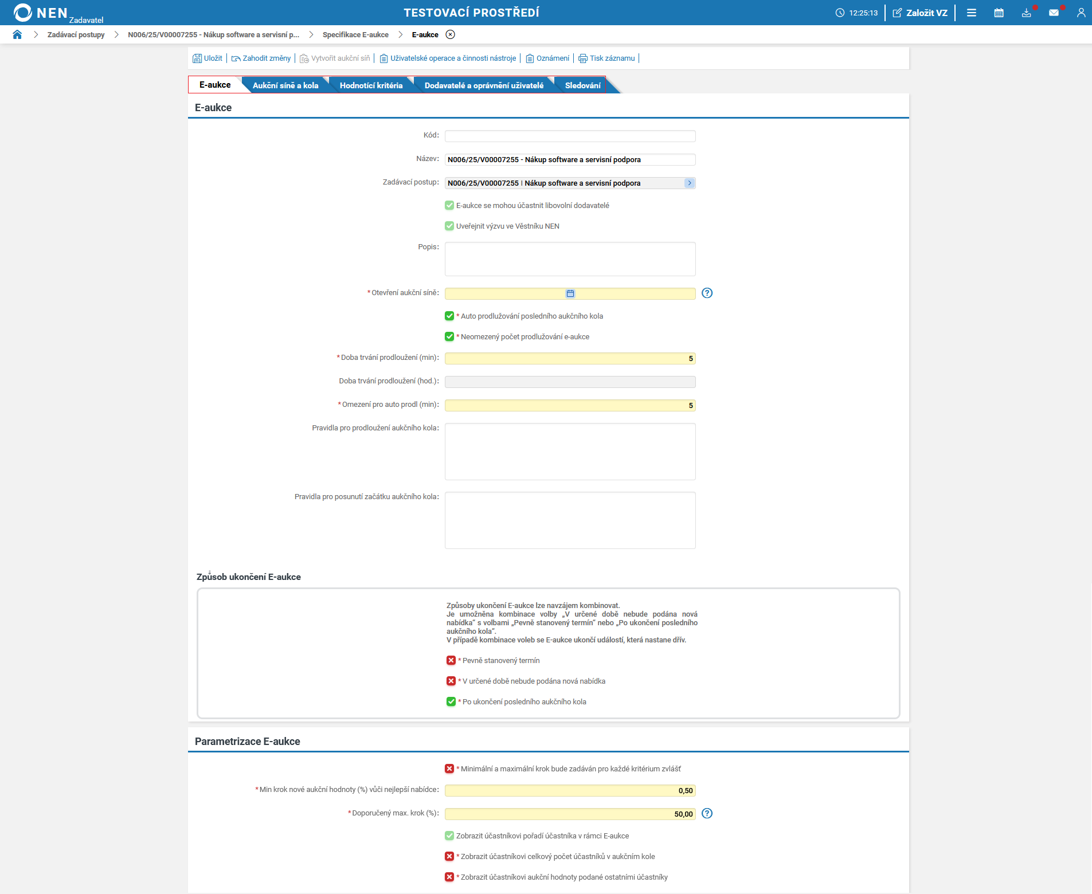Uncheck Po ukončení posledního aukčního kola
Screen dimensions: 1092x894
click(451, 701)
